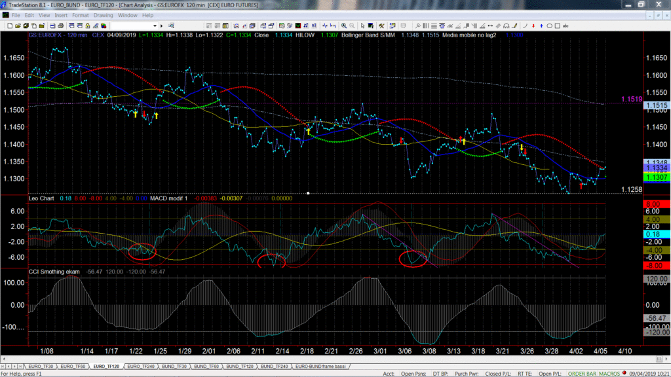This screenshot has width=671, height=377.
Task: Open the View menu
Action: [x=44, y=16]
